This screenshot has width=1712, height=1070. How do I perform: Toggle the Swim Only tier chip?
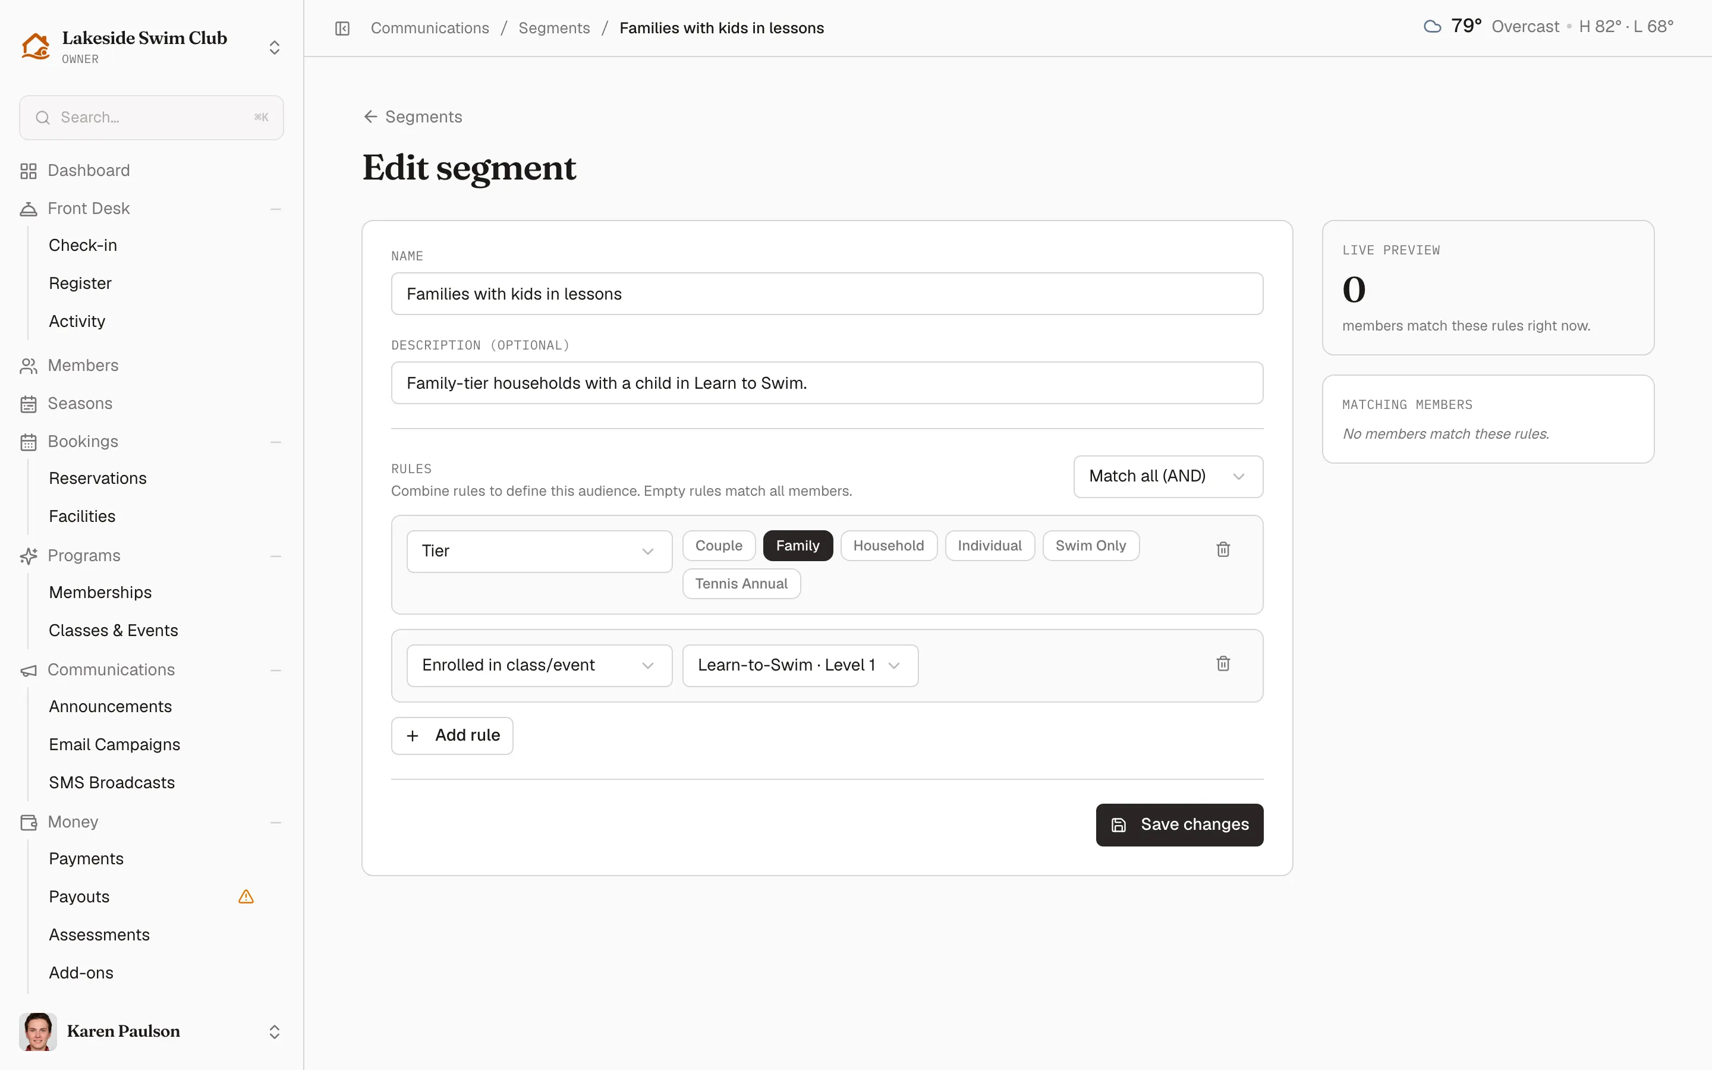1091,546
